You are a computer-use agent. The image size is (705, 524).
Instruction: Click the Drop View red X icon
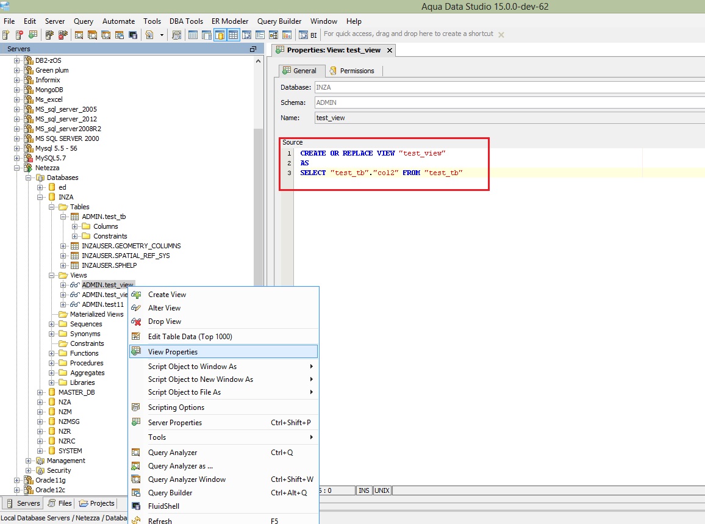[x=136, y=321]
